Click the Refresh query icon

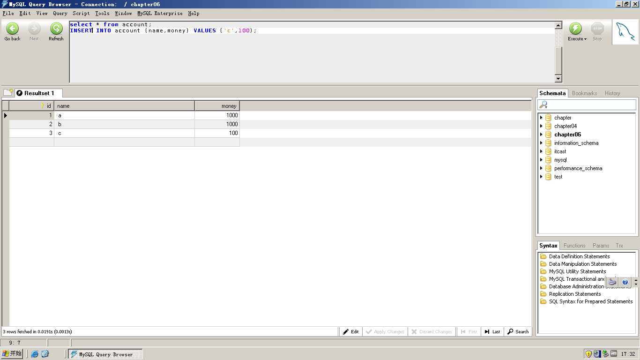[56, 29]
